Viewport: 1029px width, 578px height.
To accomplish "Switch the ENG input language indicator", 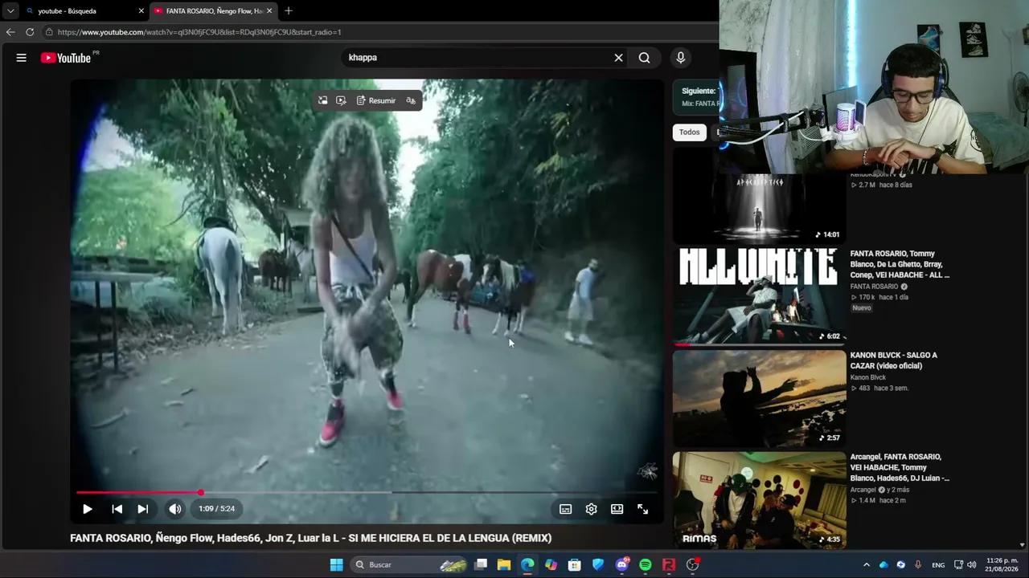I will (x=938, y=565).
